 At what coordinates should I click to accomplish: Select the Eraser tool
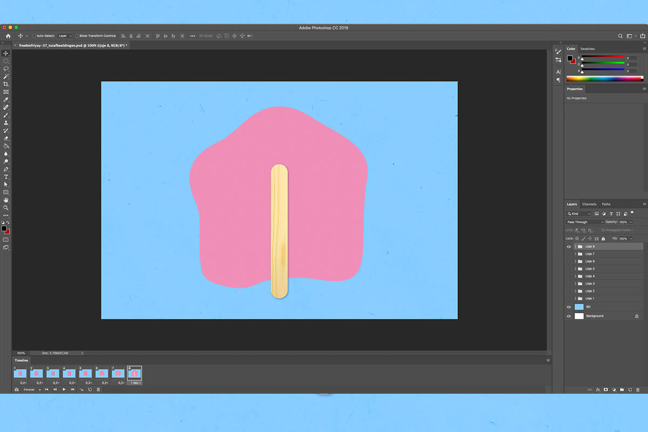click(6, 138)
